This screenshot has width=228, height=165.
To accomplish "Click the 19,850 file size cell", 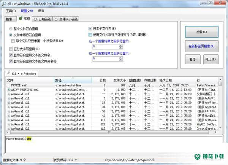I will pos(121,90).
